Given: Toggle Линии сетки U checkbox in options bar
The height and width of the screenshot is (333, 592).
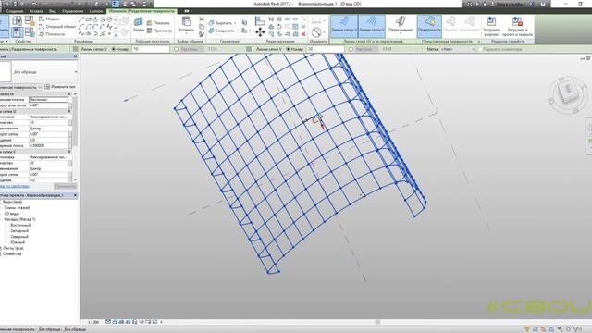Looking at the screenshot, I should click(76, 49).
